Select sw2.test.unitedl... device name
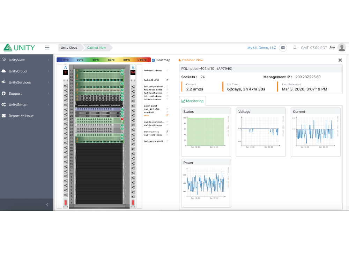The height and width of the screenshot is (253, 349). (154, 122)
